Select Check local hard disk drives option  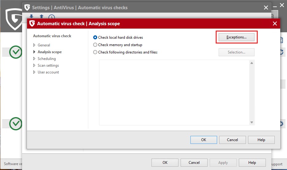coord(95,38)
